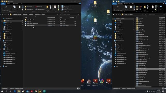The height and width of the screenshot is (93, 166).
Task: Switch to large icons view in left window
Action: 80,88
